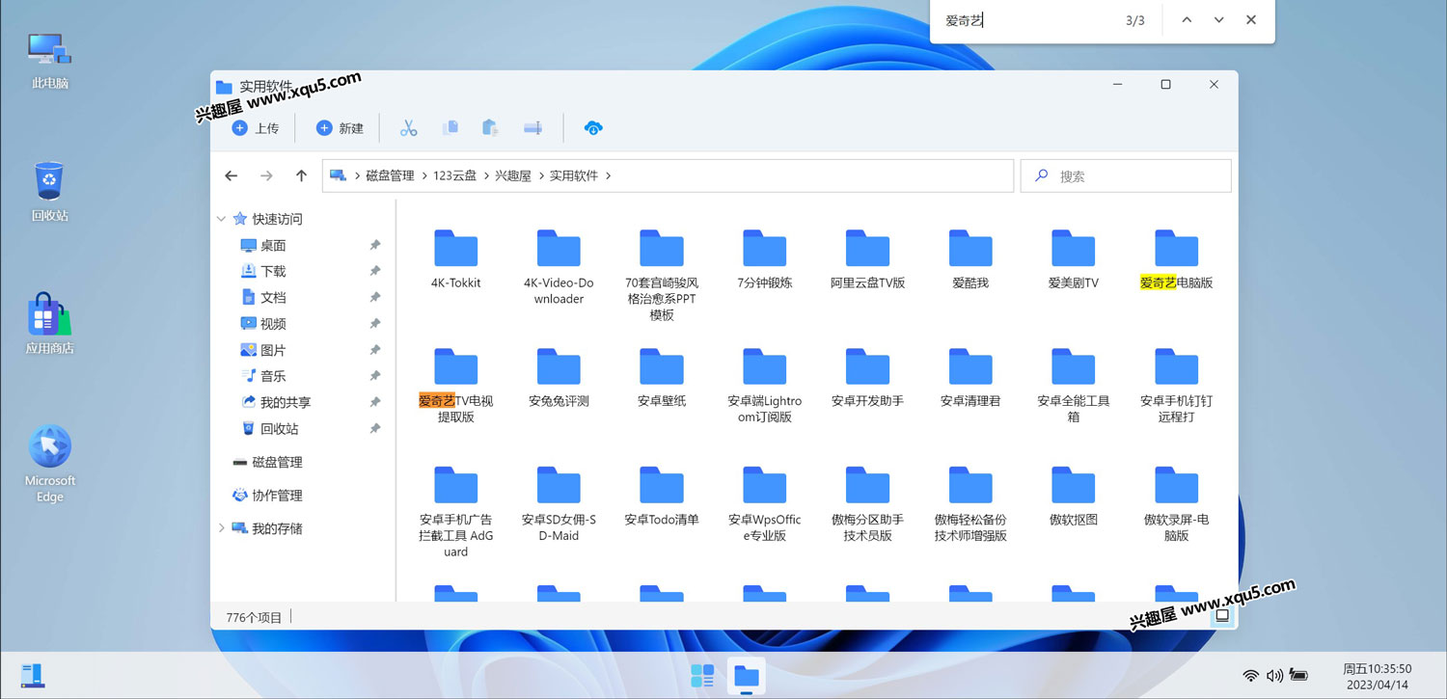Select the 爱美剧TV folder

pos(1074,259)
